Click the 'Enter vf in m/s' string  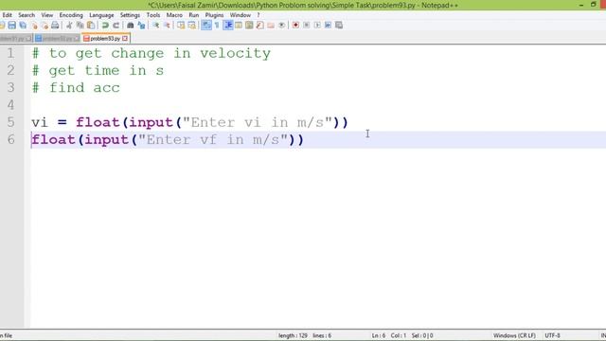(213, 140)
